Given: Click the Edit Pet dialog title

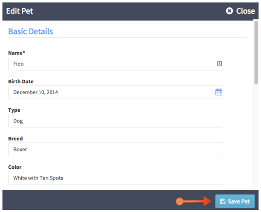Looking at the screenshot, I should [20, 11].
